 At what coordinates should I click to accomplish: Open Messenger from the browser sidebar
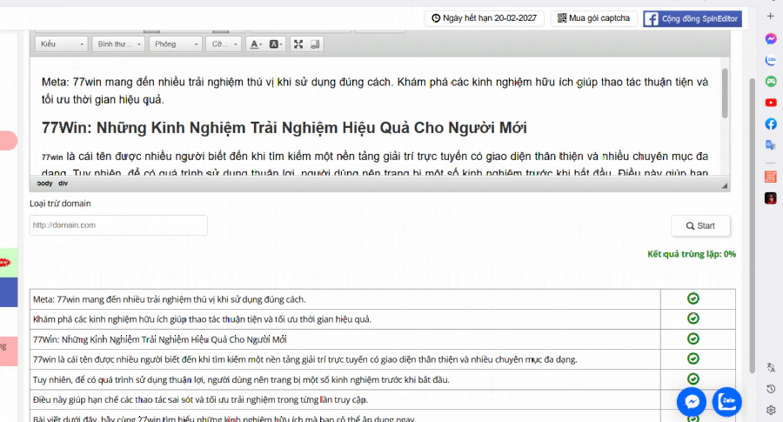click(771, 39)
